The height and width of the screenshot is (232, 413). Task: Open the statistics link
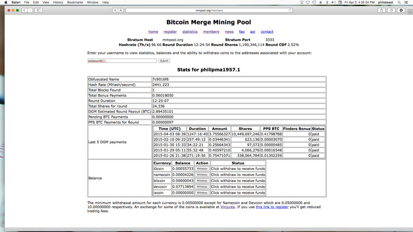point(190,31)
